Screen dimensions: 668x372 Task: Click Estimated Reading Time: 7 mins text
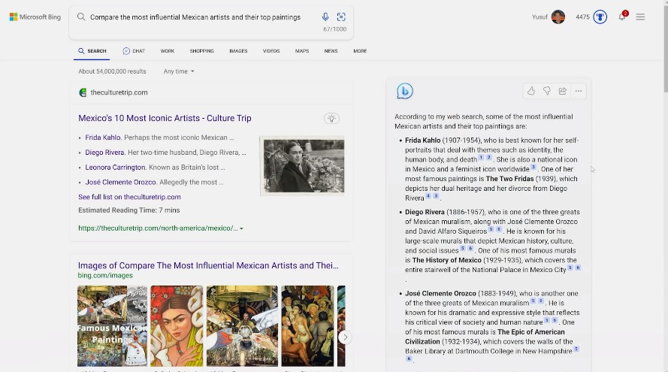[129, 210]
